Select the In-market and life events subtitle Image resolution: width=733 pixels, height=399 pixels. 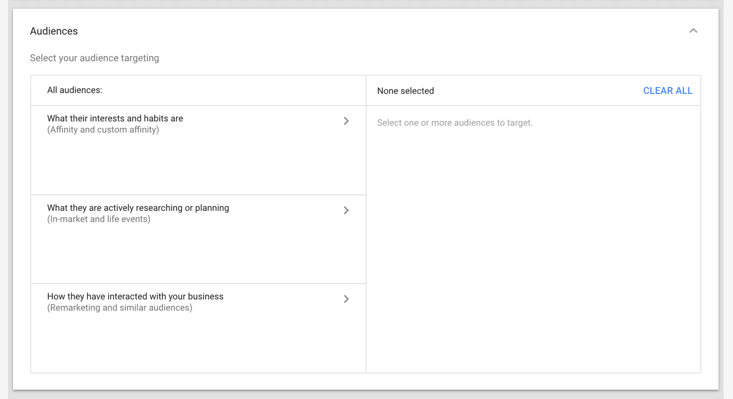coord(99,219)
